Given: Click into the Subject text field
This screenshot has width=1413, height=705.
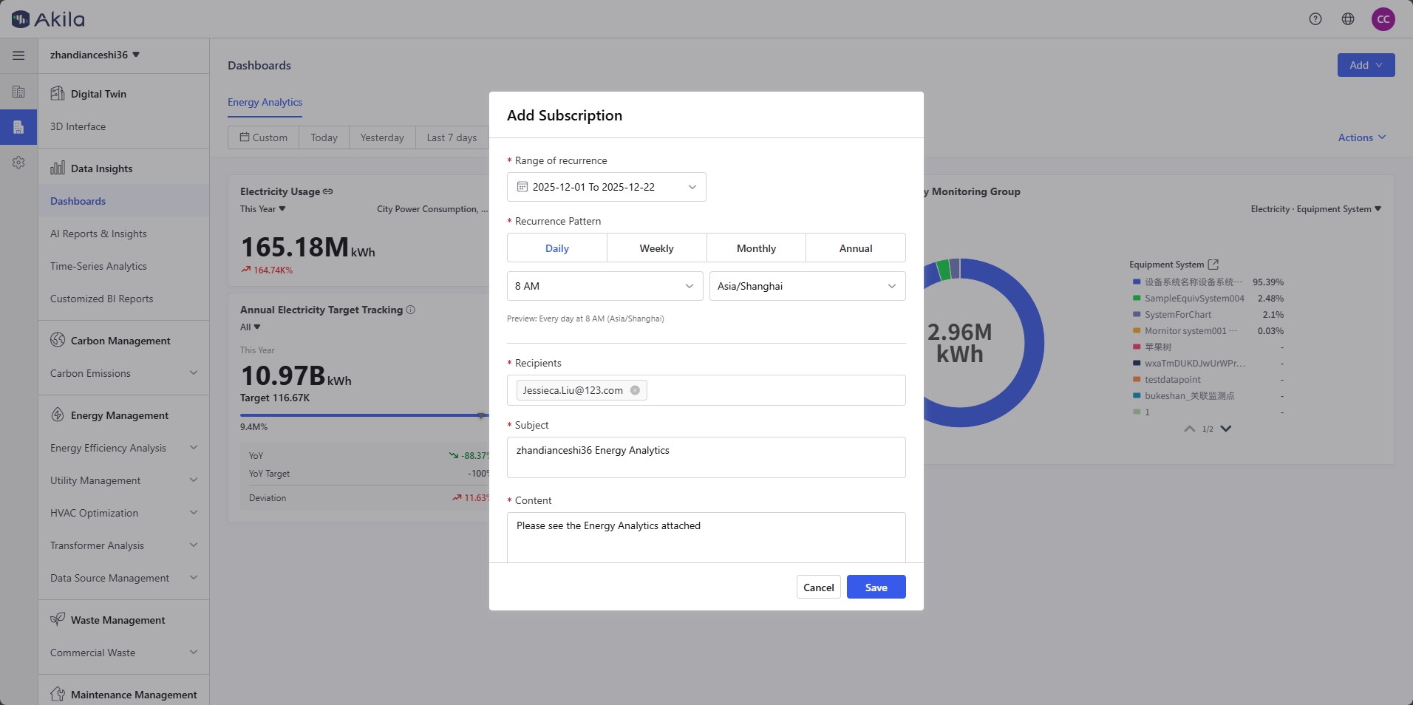Looking at the screenshot, I should tap(706, 457).
